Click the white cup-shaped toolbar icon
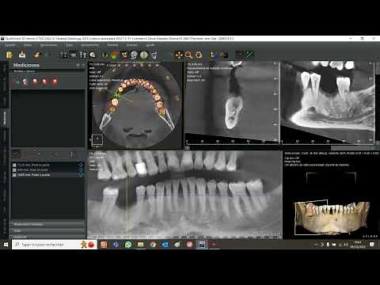 point(154,55)
